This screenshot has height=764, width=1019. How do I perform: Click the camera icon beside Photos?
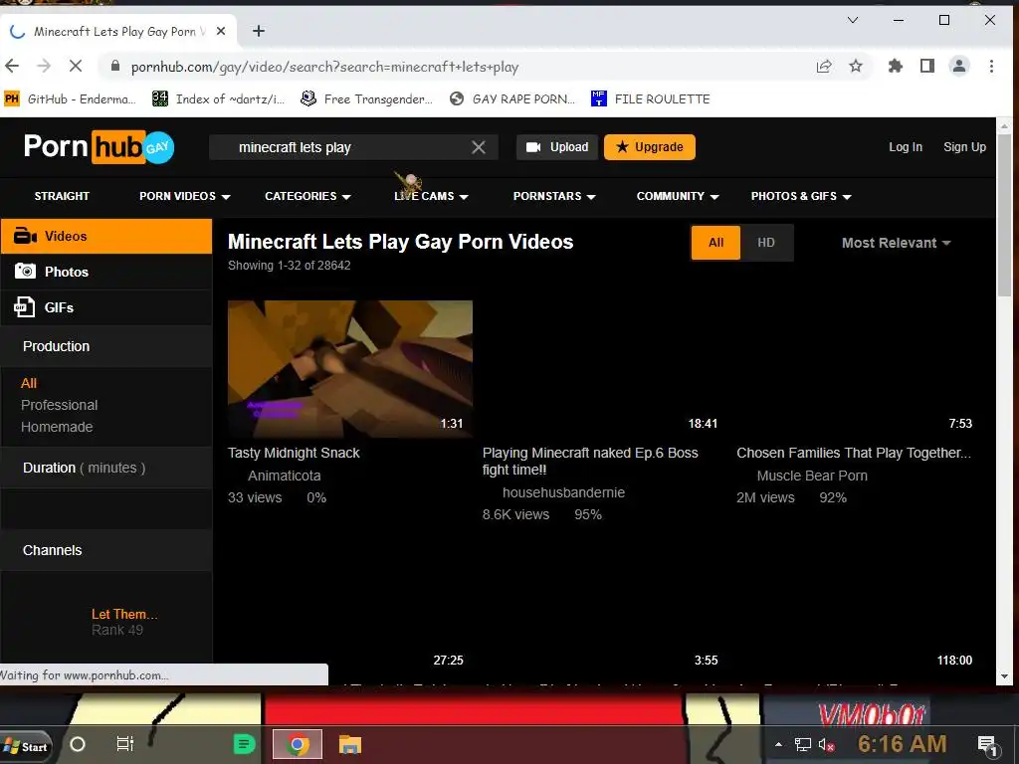25,271
